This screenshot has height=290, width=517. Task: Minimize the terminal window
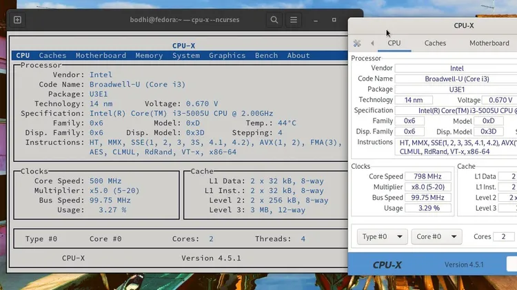(316, 20)
